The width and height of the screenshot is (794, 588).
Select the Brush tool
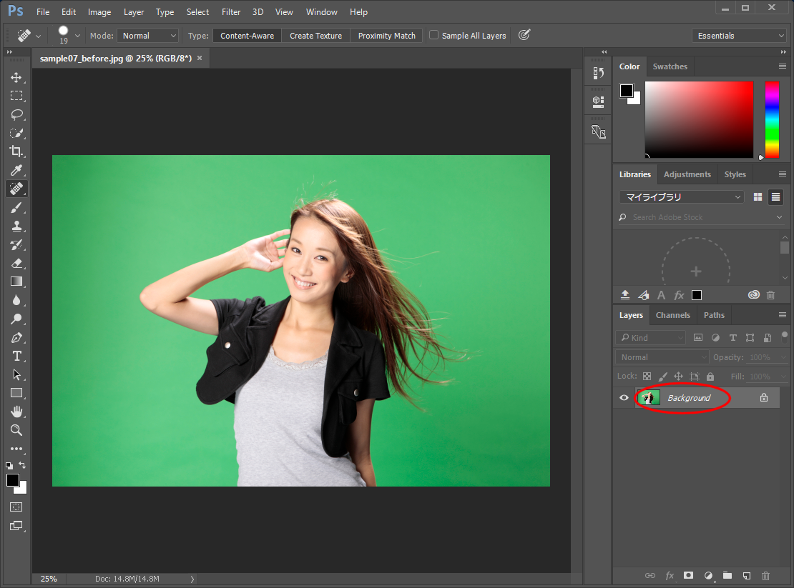coord(16,207)
